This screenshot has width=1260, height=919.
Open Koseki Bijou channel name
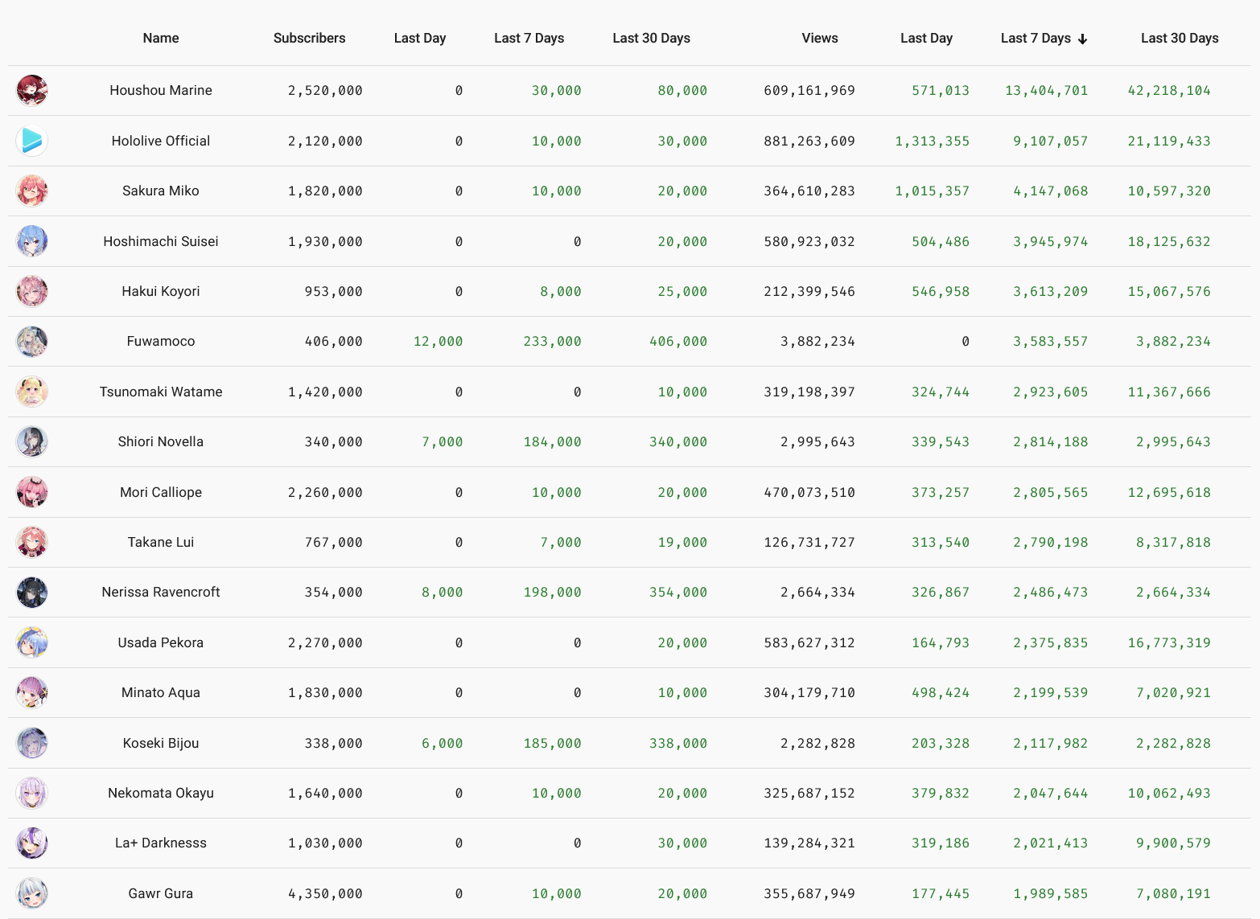pos(161,743)
